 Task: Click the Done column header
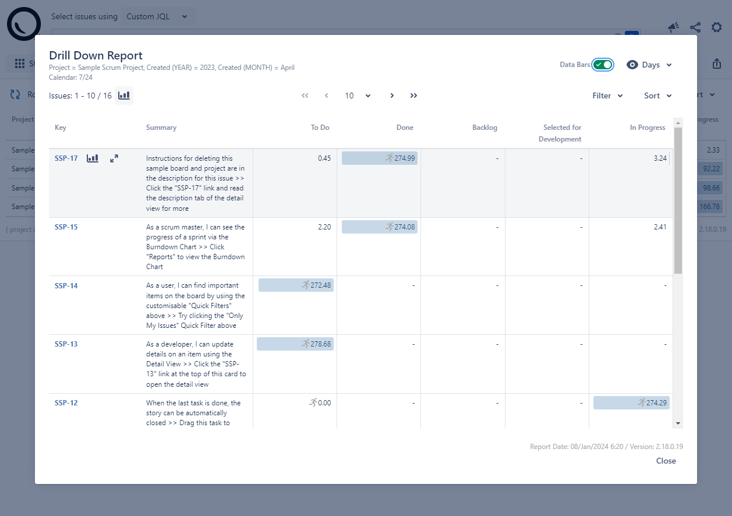coord(404,128)
